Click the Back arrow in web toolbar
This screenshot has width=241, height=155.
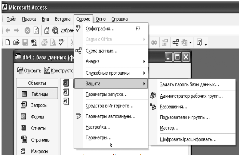[x=8, y=30]
